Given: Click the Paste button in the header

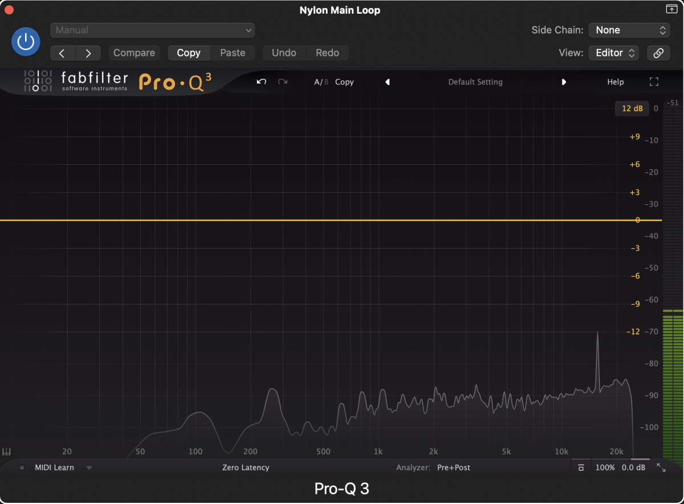Looking at the screenshot, I should coord(233,53).
